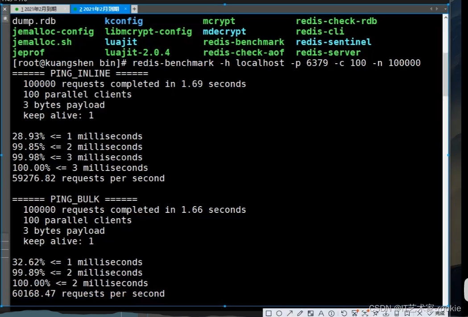Click 'redis-check-aof' in the listing

click(x=244, y=53)
